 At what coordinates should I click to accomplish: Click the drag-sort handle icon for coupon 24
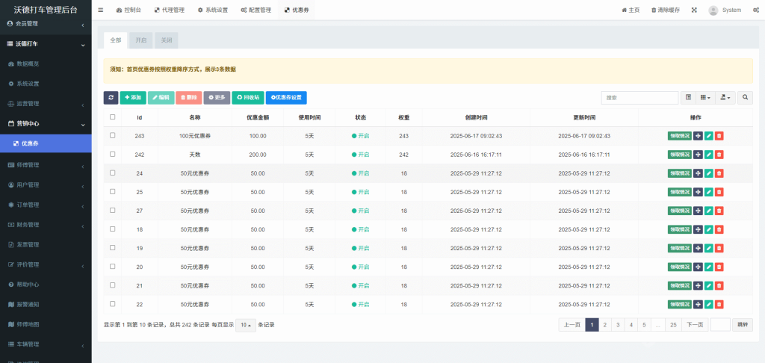pos(698,173)
